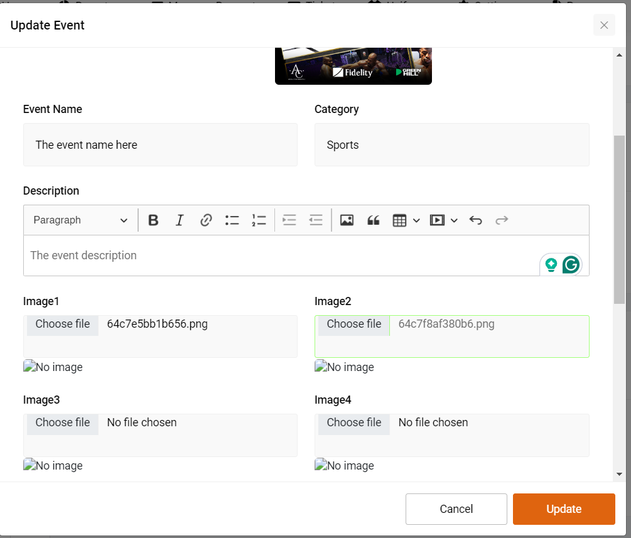631x538 pixels.
Task: Increase indent in description editor
Action: tap(289, 220)
